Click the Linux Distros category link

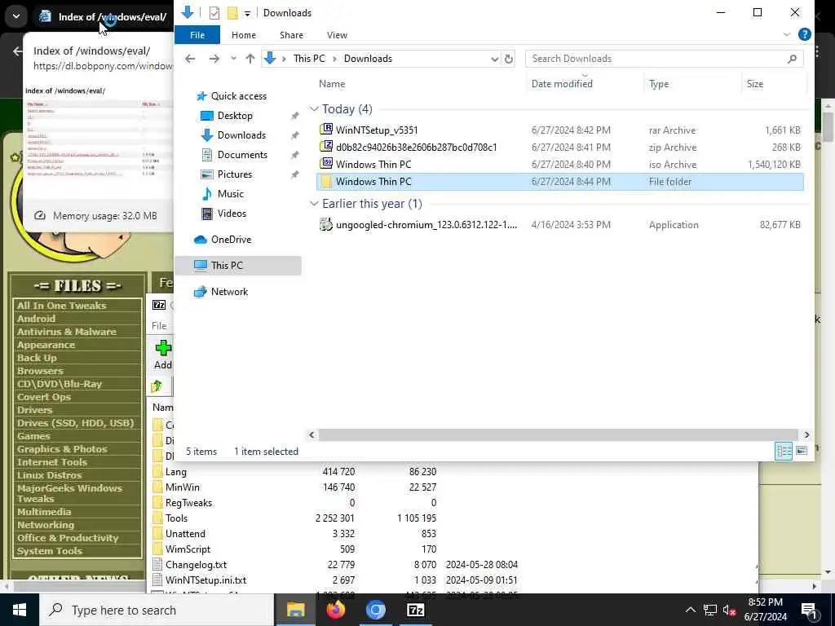click(49, 475)
